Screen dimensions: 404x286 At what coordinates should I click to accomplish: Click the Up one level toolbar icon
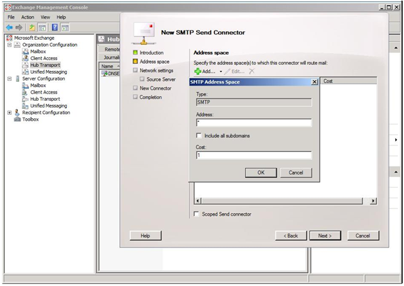pos(31,27)
